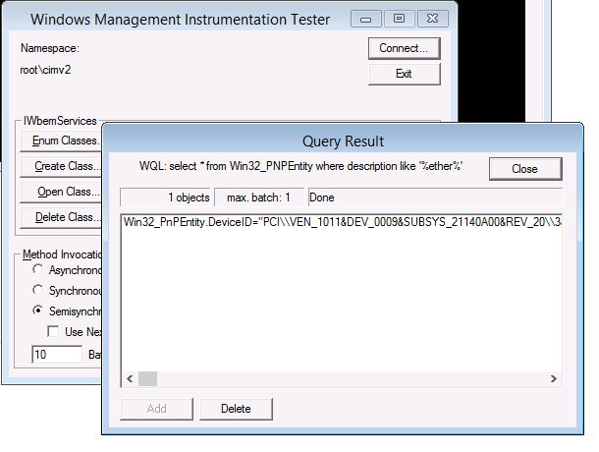Click the batch count field showing 10
599x452 pixels.
(57, 355)
